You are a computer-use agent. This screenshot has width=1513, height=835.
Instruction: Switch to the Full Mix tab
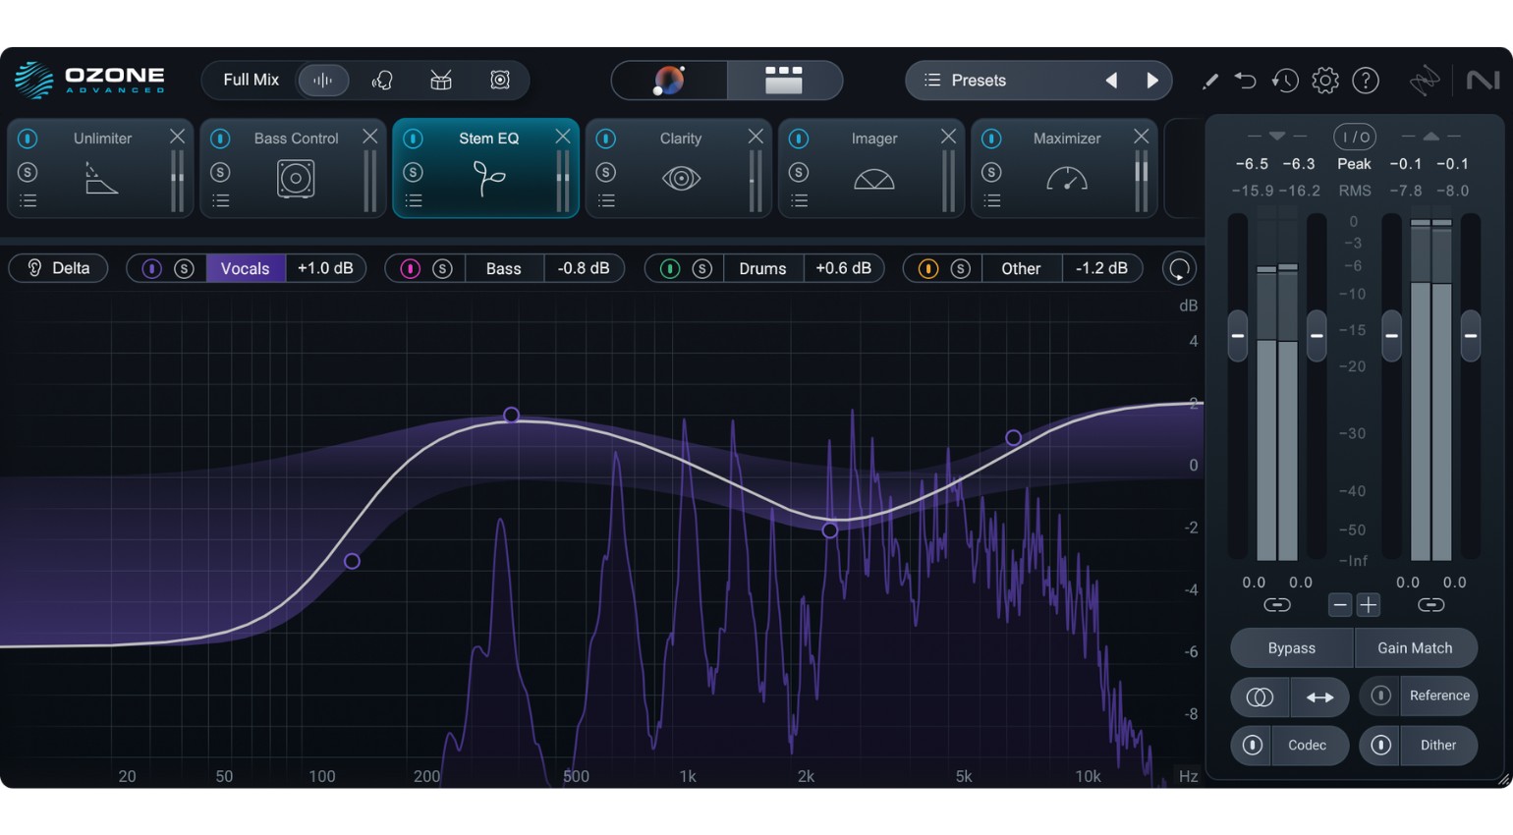[x=251, y=80]
